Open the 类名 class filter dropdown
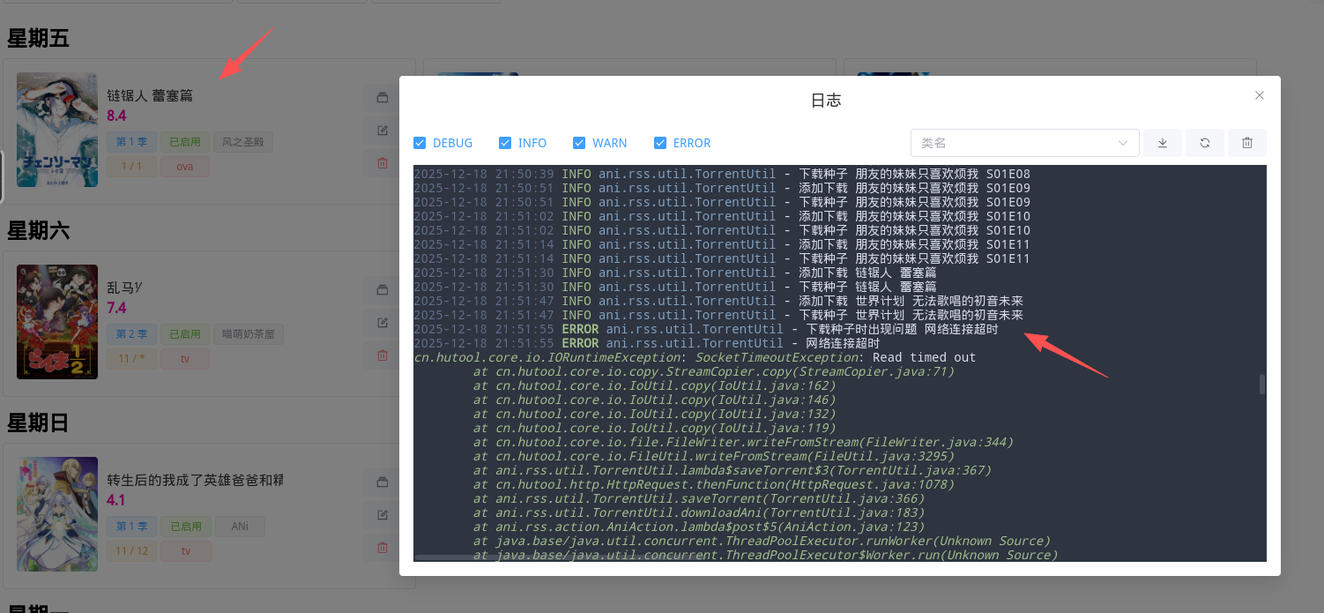Image resolution: width=1324 pixels, height=613 pixels. click(x=1024, y=143)
